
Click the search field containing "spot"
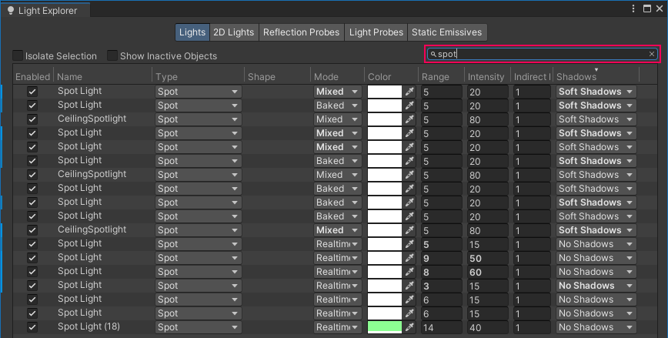click(x=539, y=54)
